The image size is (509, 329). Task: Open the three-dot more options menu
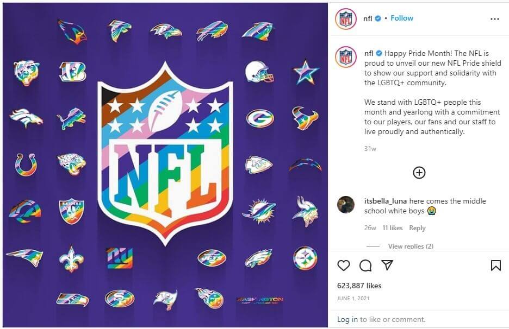(494, 19)
